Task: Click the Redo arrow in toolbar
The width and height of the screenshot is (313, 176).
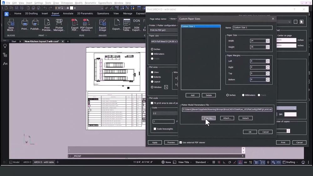Action: pyautogui.click(x=50, y=8)
